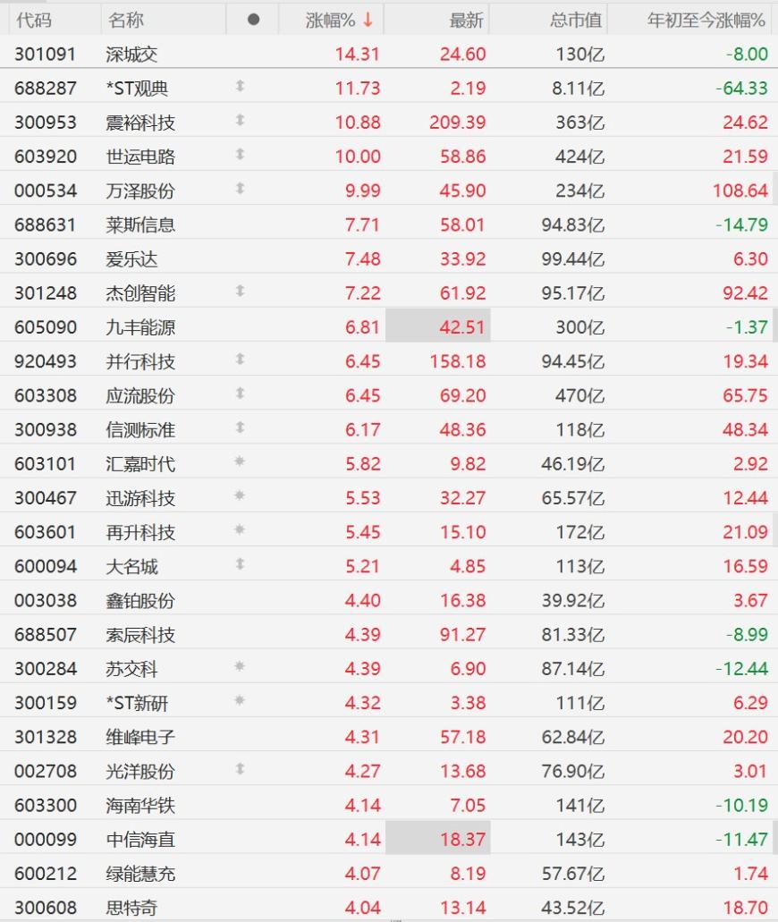Click the marker icon in 震裕科技 row

[240, 121]
